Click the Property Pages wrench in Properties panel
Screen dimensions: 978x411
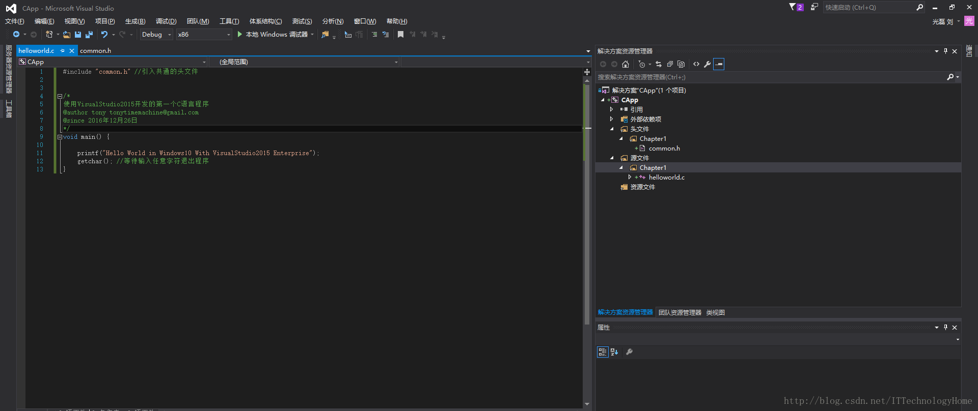629,352
